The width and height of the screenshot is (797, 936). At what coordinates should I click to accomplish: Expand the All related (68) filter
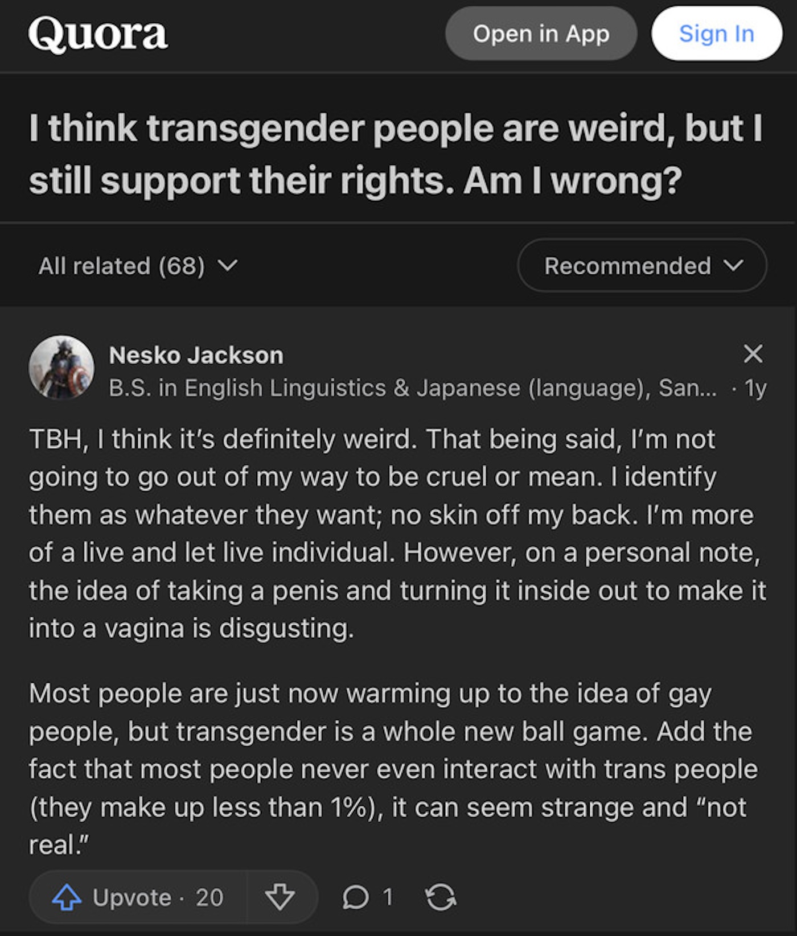coord(122,266)
